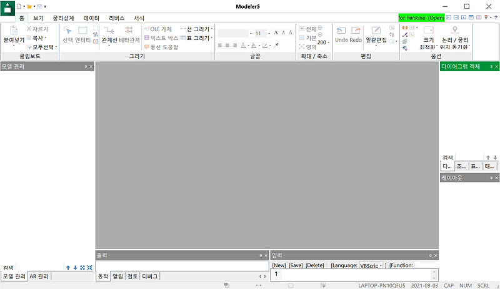Open the font size 11 dropdown

pos(269,33)
